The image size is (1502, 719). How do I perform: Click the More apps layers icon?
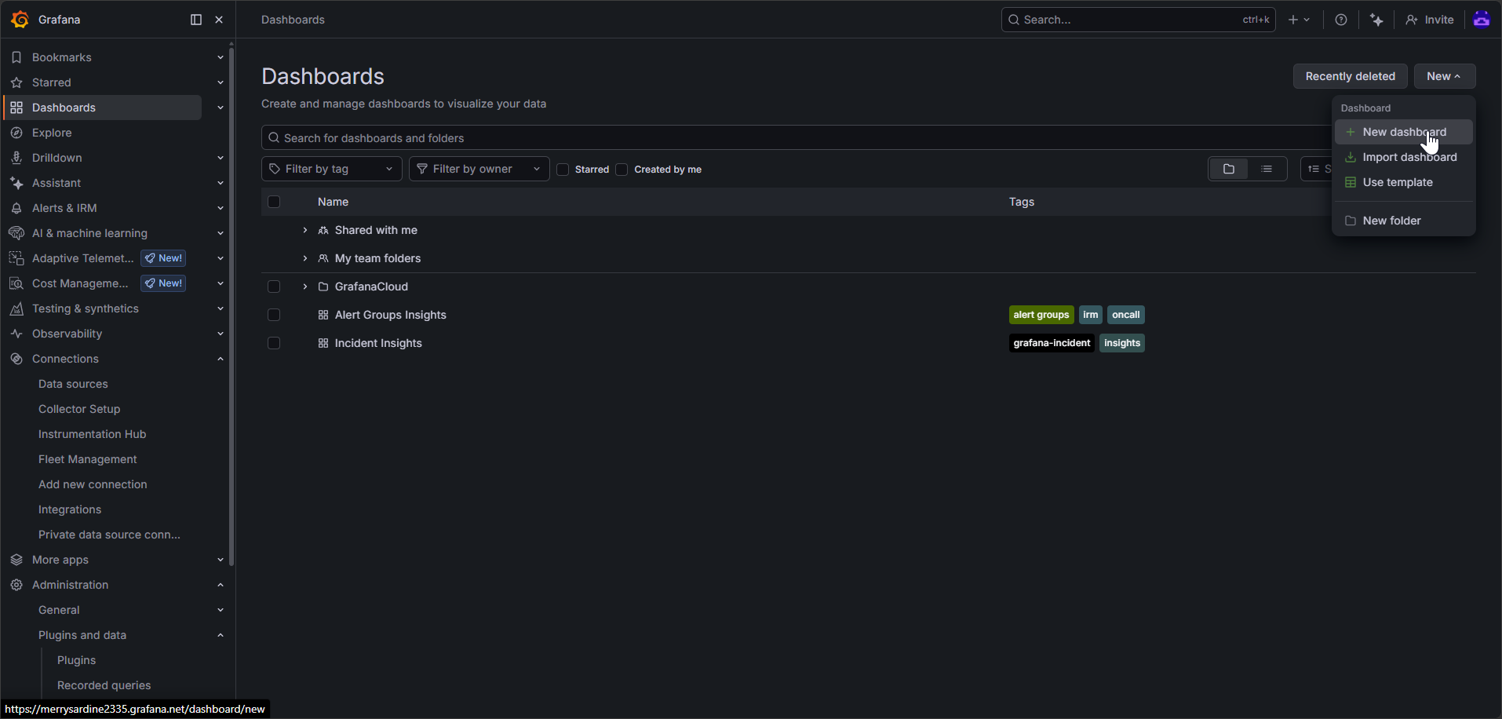(x=16, y=560)
